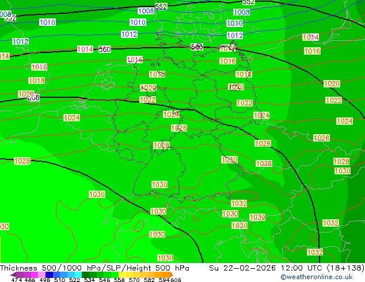Click the '606' thickness legend value

tap(175, 280)
